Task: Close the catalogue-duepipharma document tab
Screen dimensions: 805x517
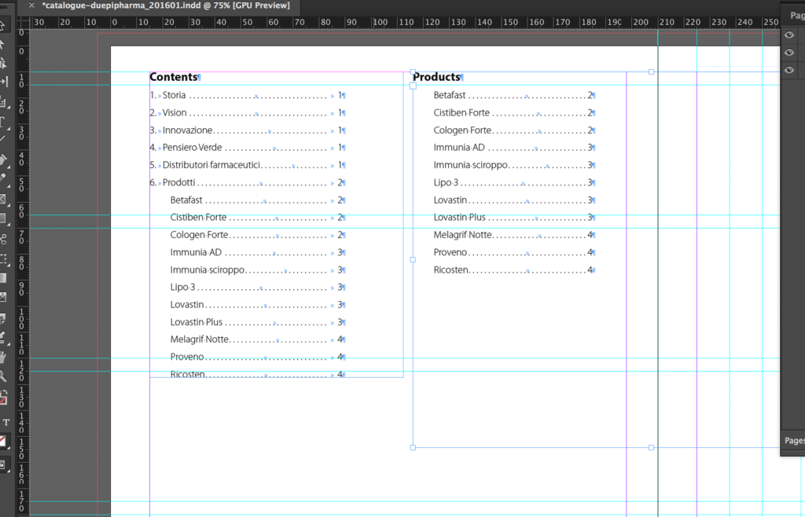Action: [x=31, y=5]
